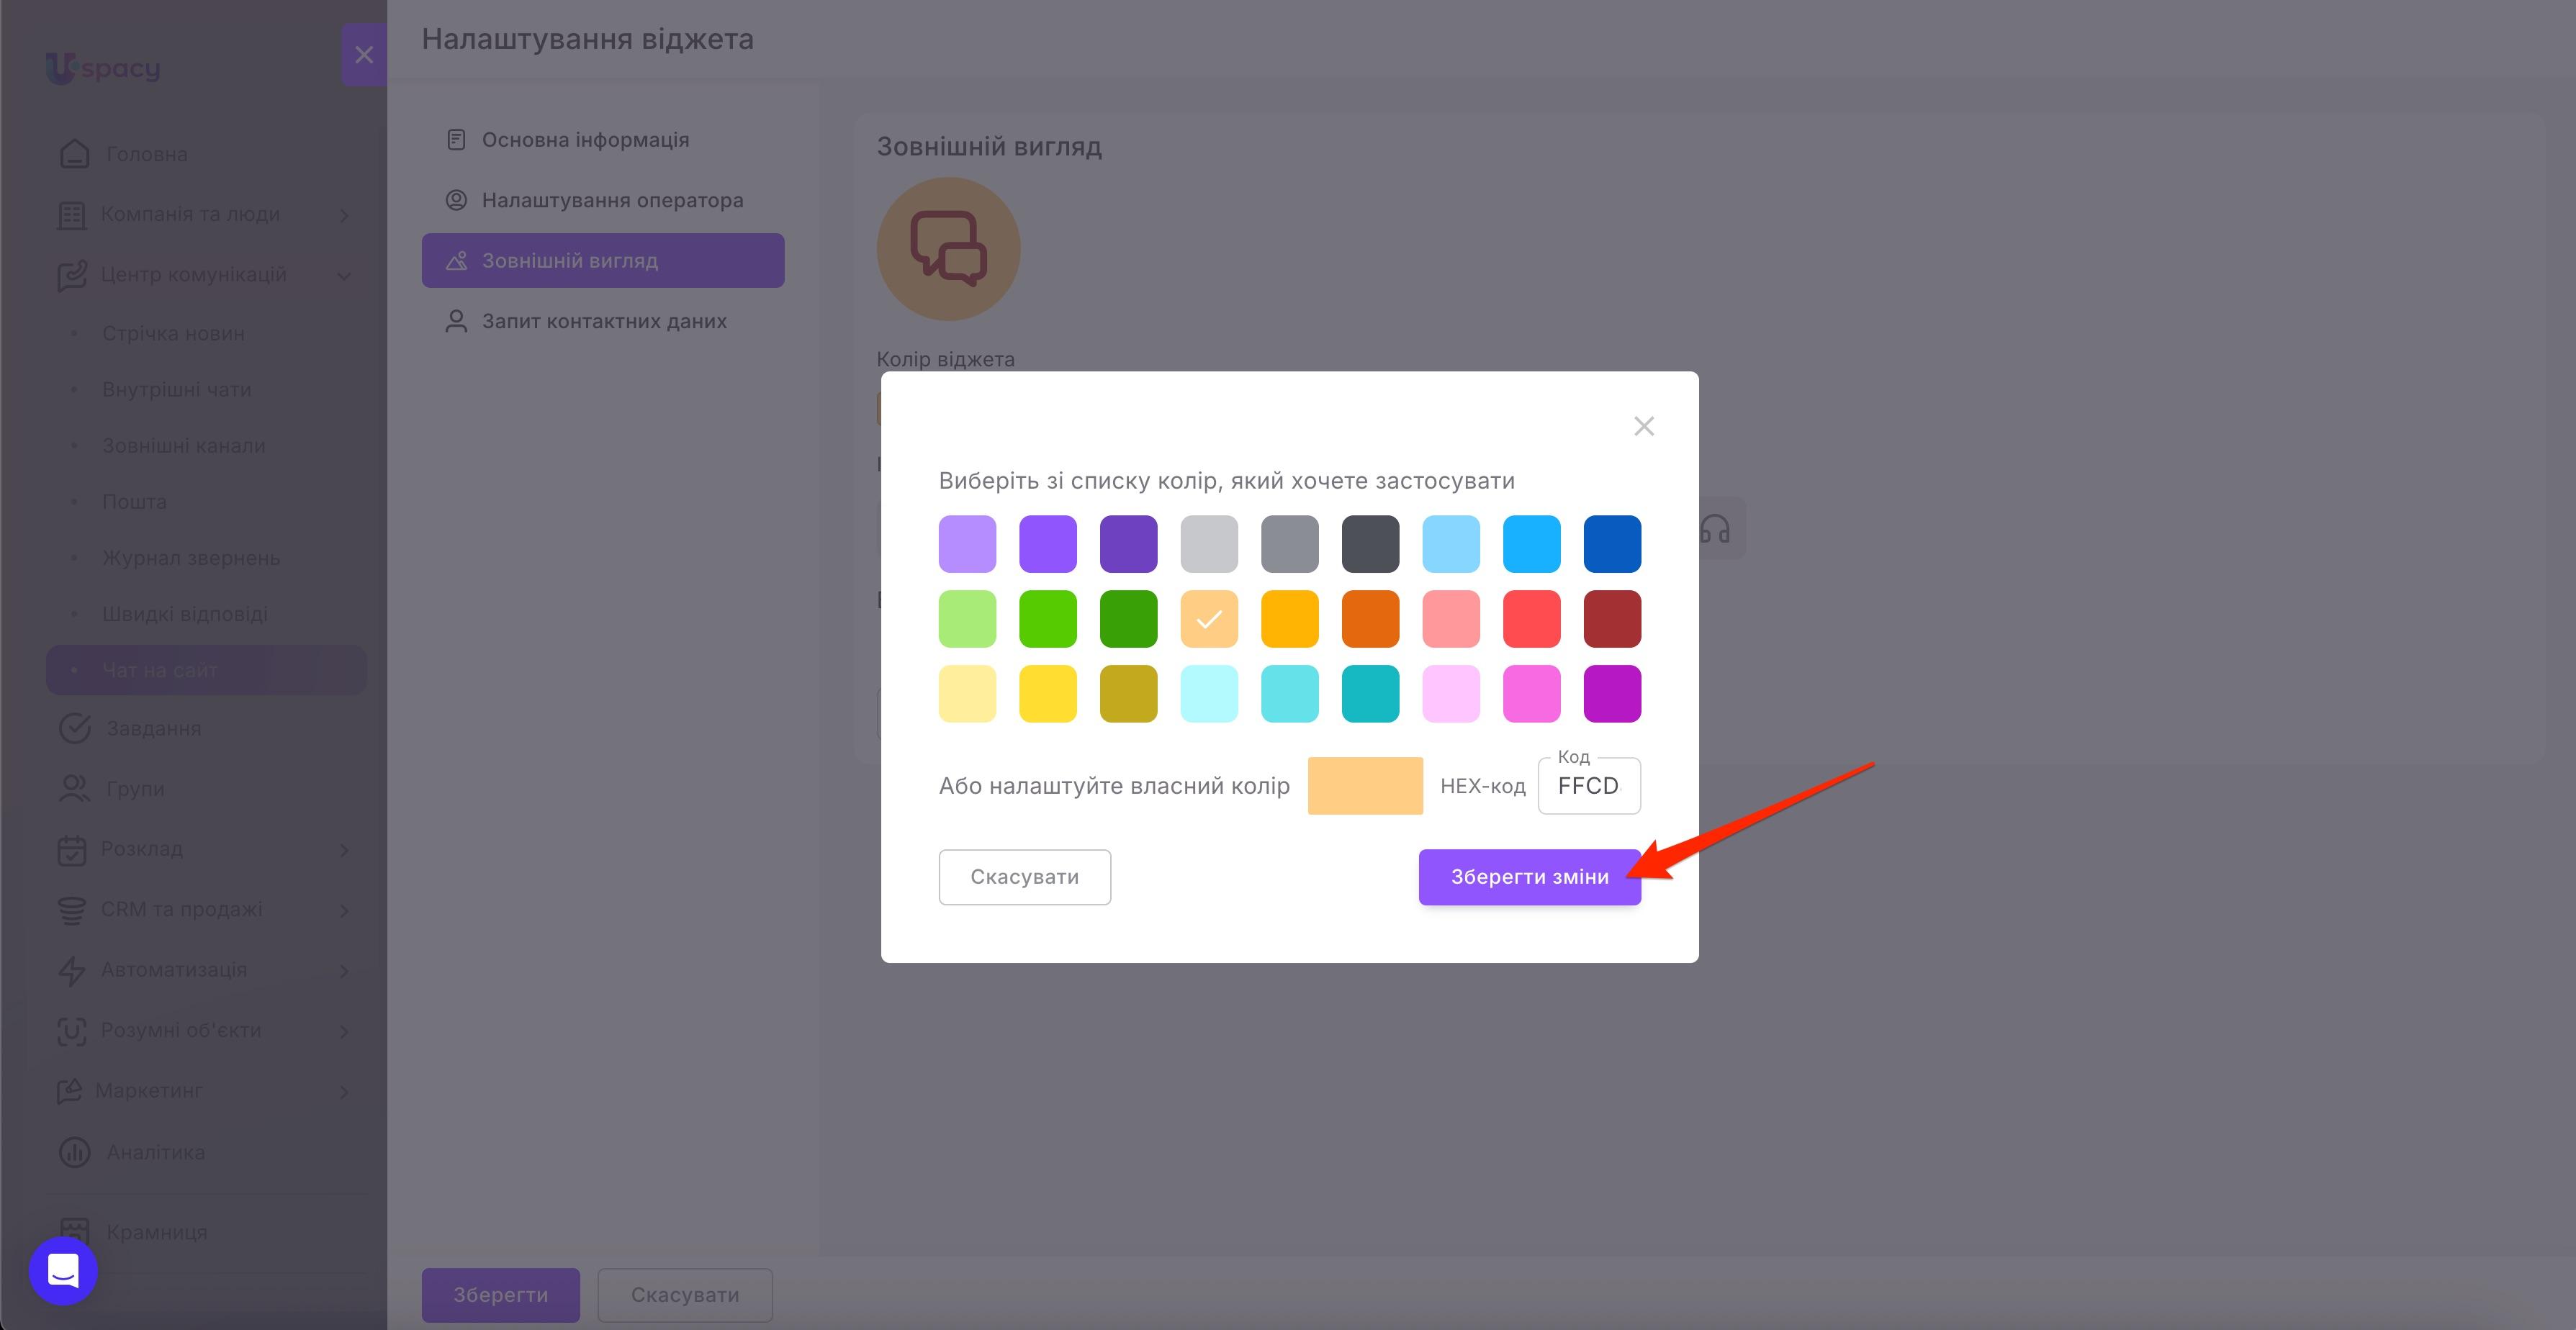Pick the teal color swatch
Screen dimensions: 2576x1330
point(1370,694)
